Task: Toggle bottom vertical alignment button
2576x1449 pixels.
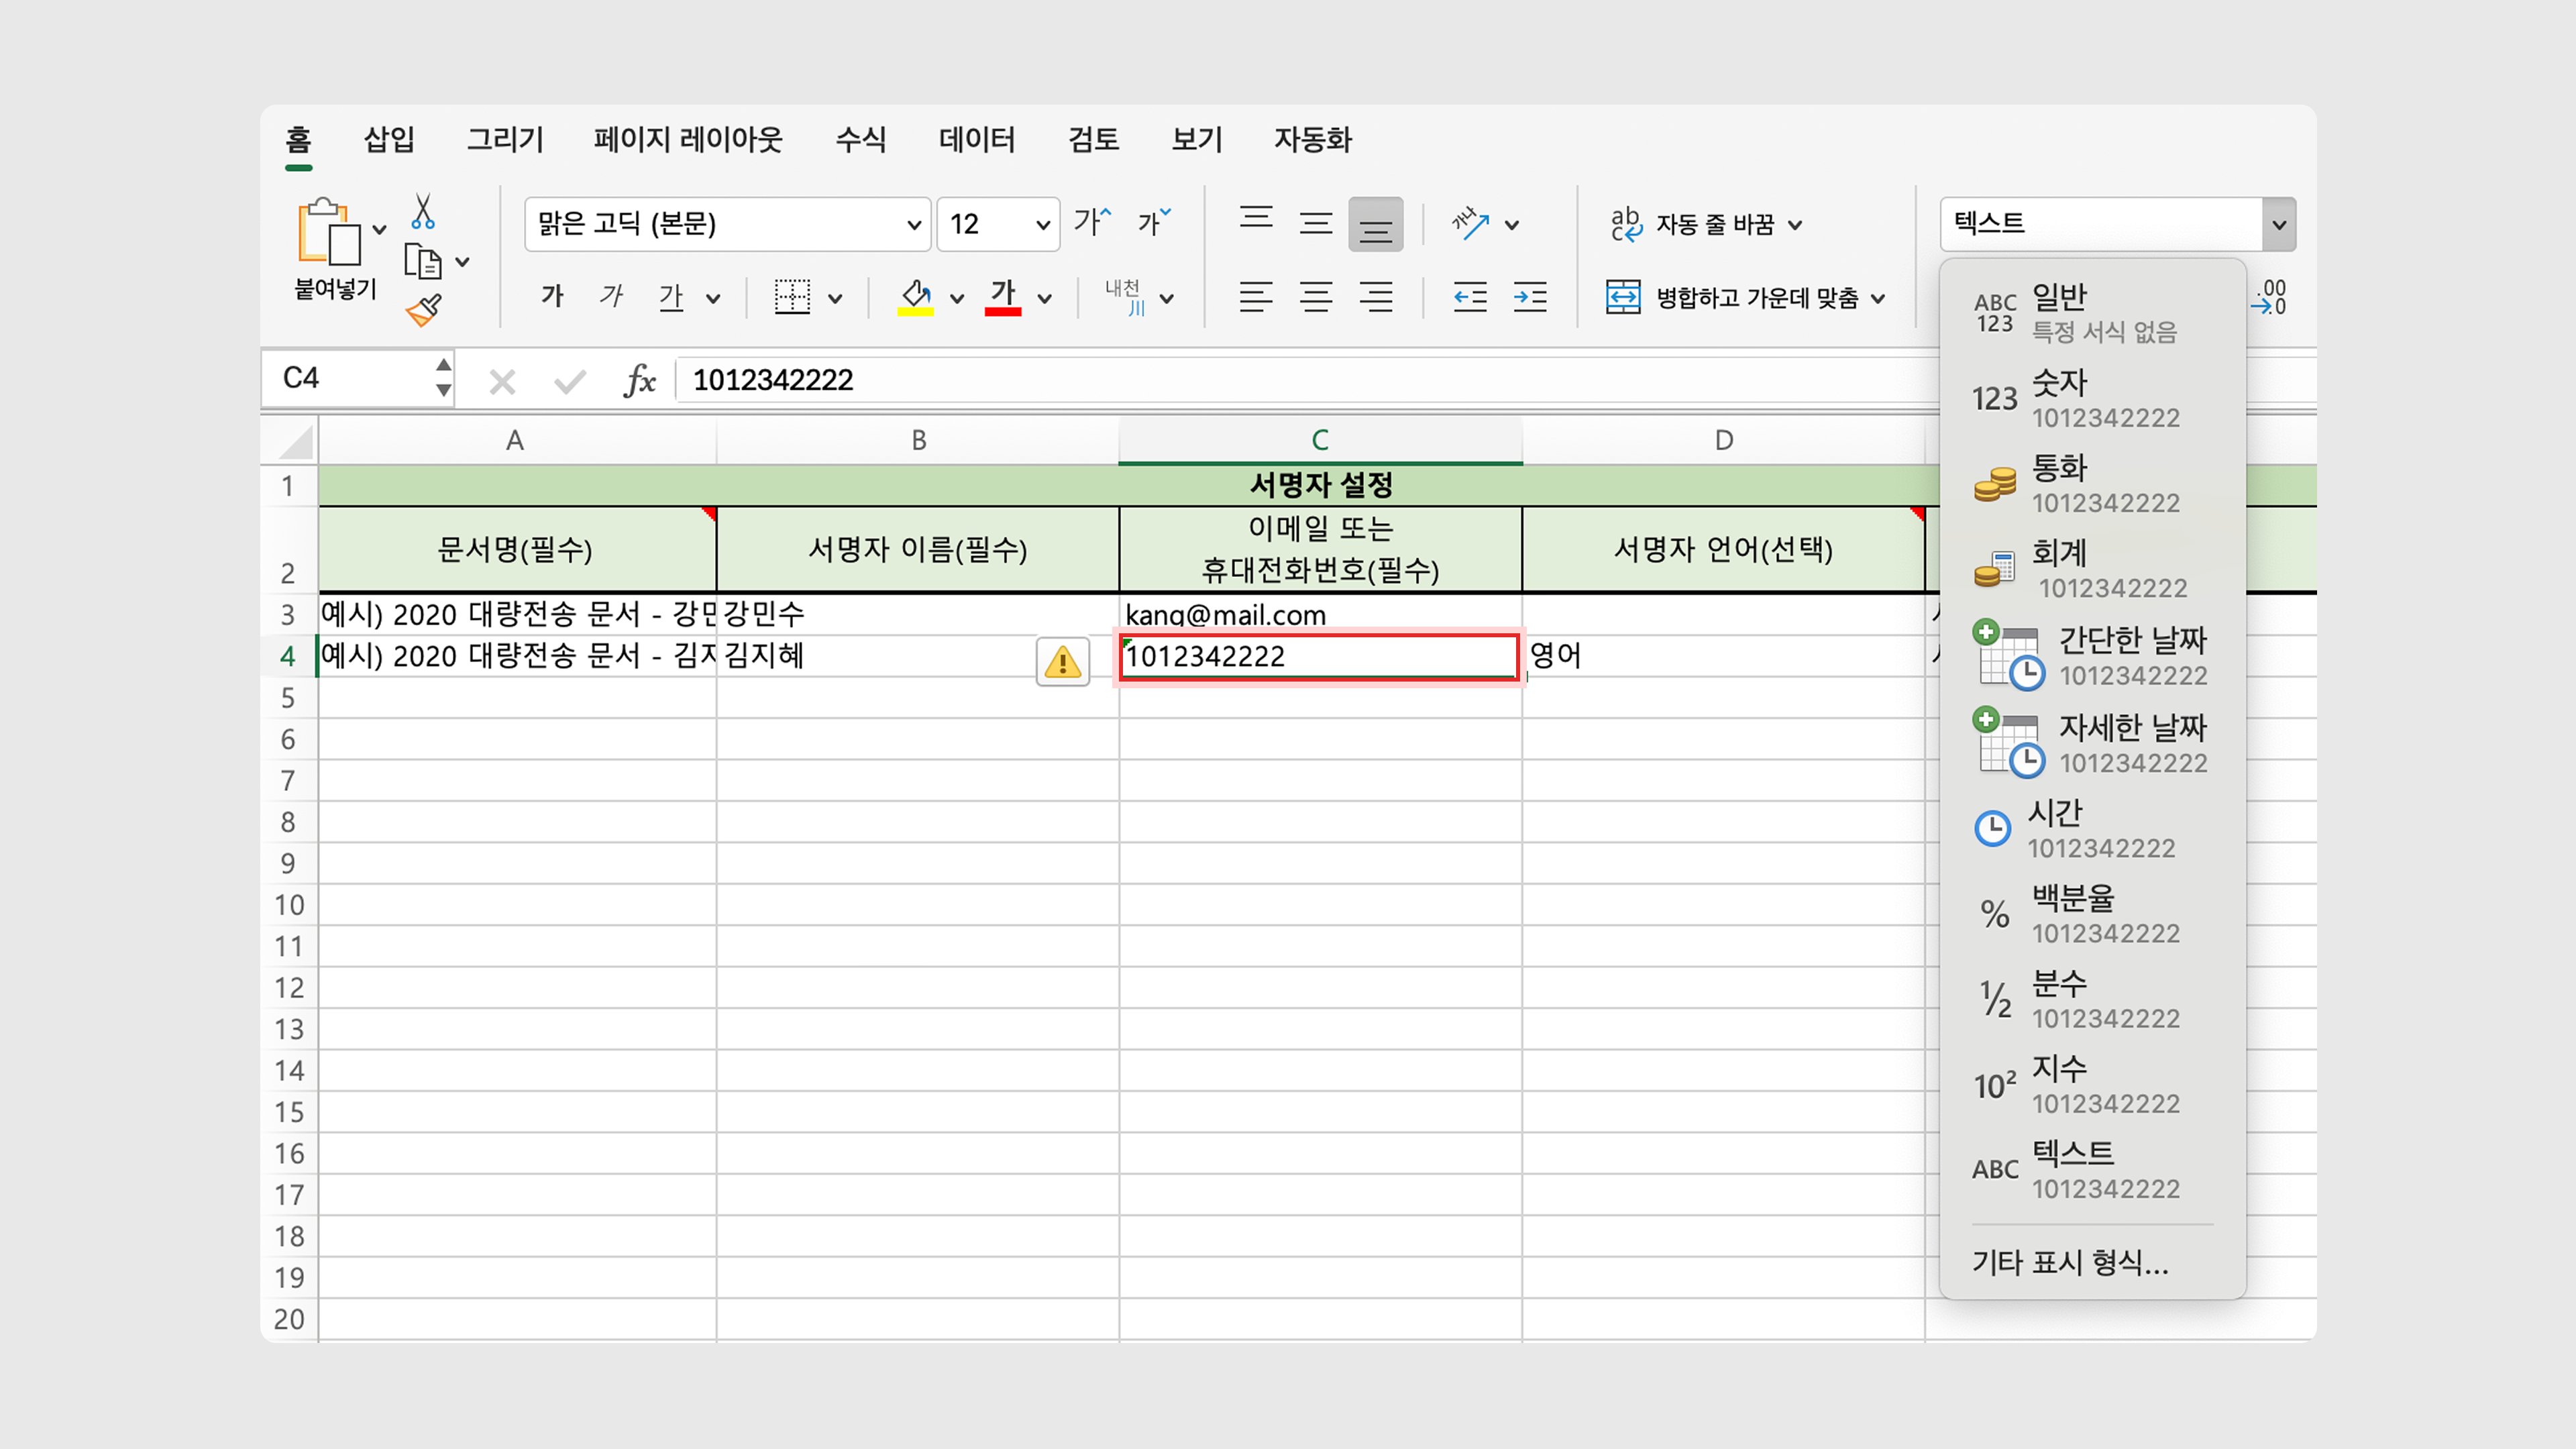Action: [1375, 224]
